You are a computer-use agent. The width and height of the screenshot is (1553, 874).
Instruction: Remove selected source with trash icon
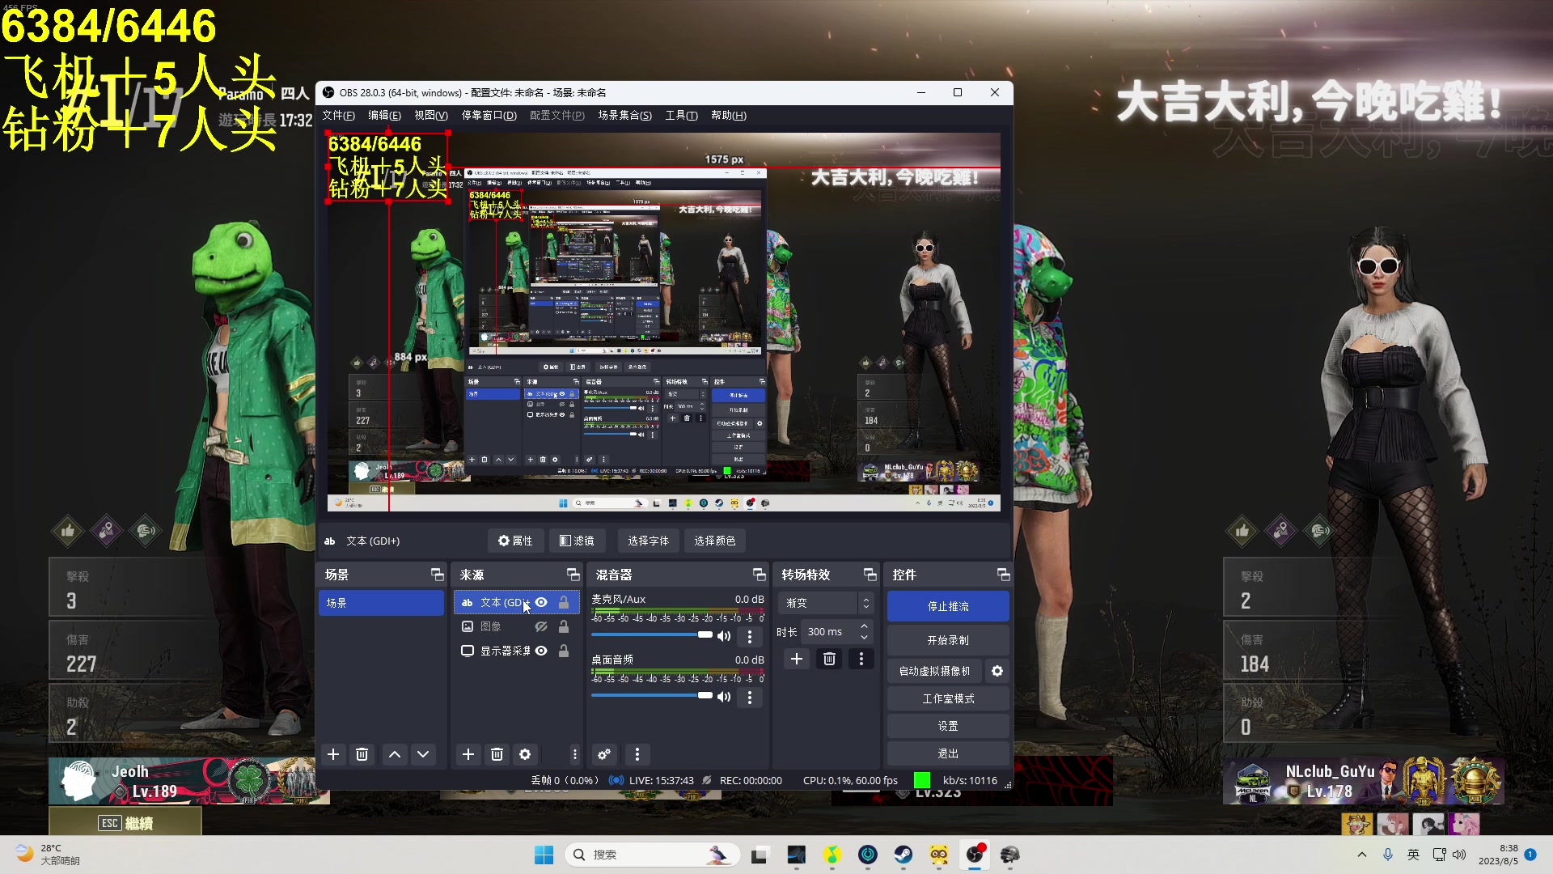(x=497, y=754)
